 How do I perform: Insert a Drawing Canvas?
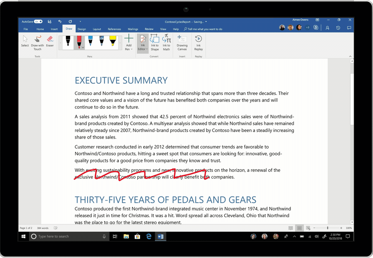pyautogui.click(x=182, y=42)
